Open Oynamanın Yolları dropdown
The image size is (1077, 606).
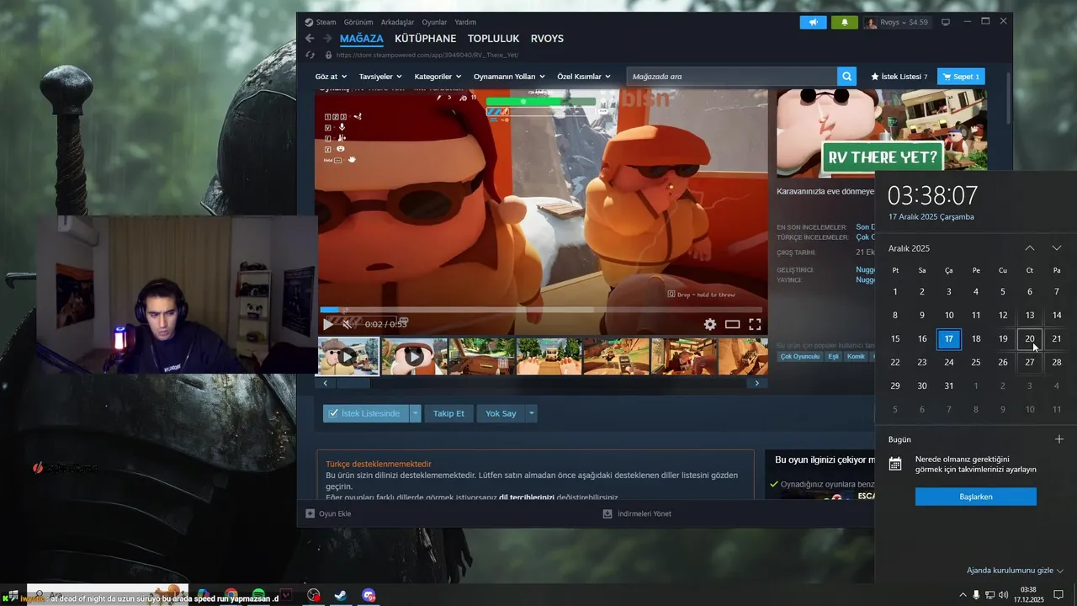coord(509,77)
